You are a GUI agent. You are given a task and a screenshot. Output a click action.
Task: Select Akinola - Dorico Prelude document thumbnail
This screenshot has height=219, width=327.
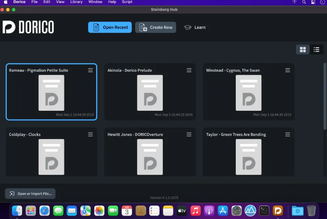[x=150, y=93]
